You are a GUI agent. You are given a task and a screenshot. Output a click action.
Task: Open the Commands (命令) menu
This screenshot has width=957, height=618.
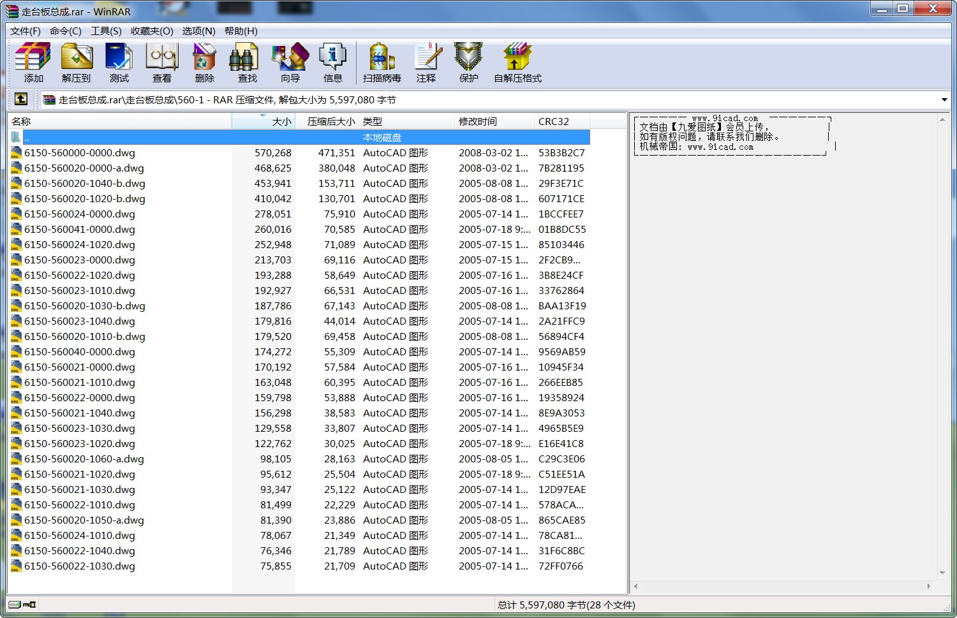point(66,31)
